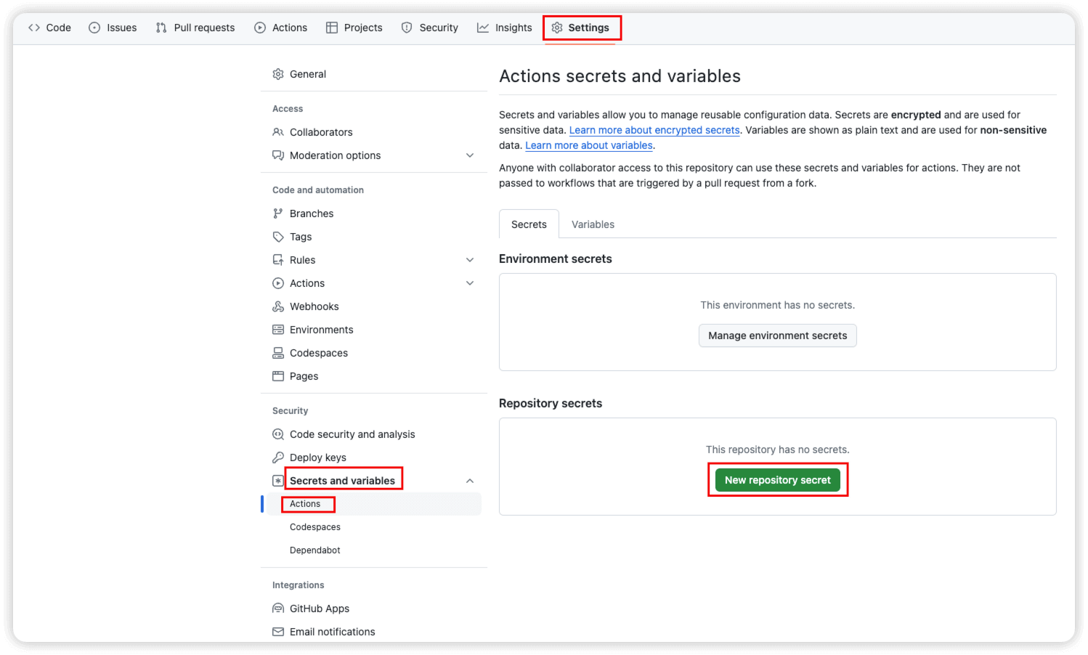The height and width of the screenshot is (655, 1088).
Task: Switch to the Projects tab
Action: (354, 28)
